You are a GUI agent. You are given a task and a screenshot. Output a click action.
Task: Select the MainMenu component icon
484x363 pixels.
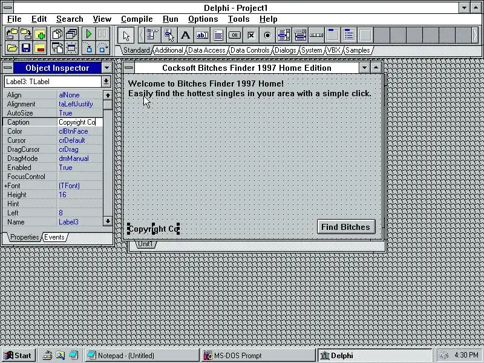pos(152,35)
